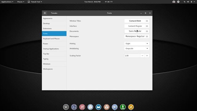The height and width of the screenshot is (111, 197).
Task: Open the weather indicator showing 49.1 °F
Action: (x=109, y=2)
